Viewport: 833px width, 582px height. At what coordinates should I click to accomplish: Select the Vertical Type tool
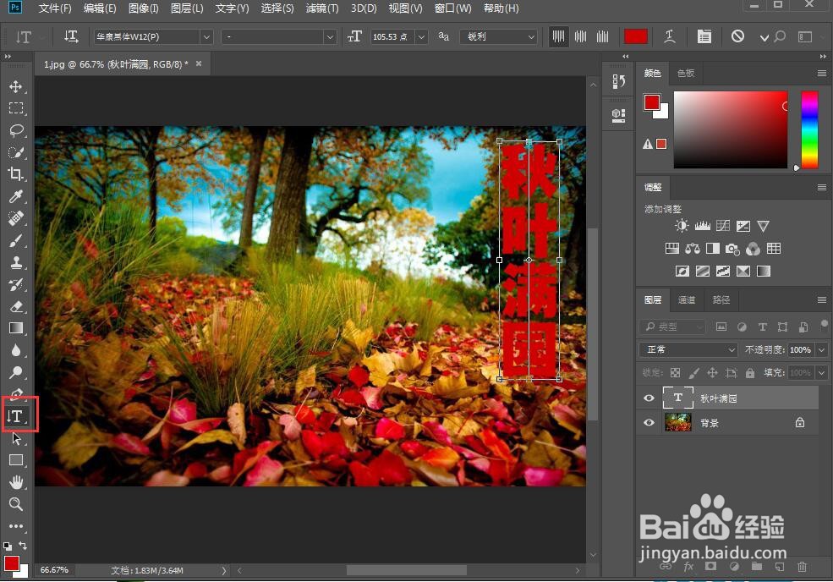[x=15, y=416]
